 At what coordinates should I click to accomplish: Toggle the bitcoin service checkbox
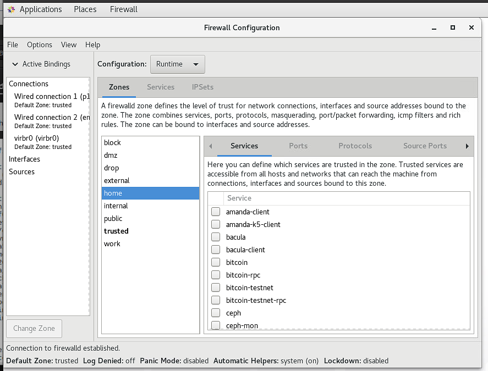click(216, 262)
